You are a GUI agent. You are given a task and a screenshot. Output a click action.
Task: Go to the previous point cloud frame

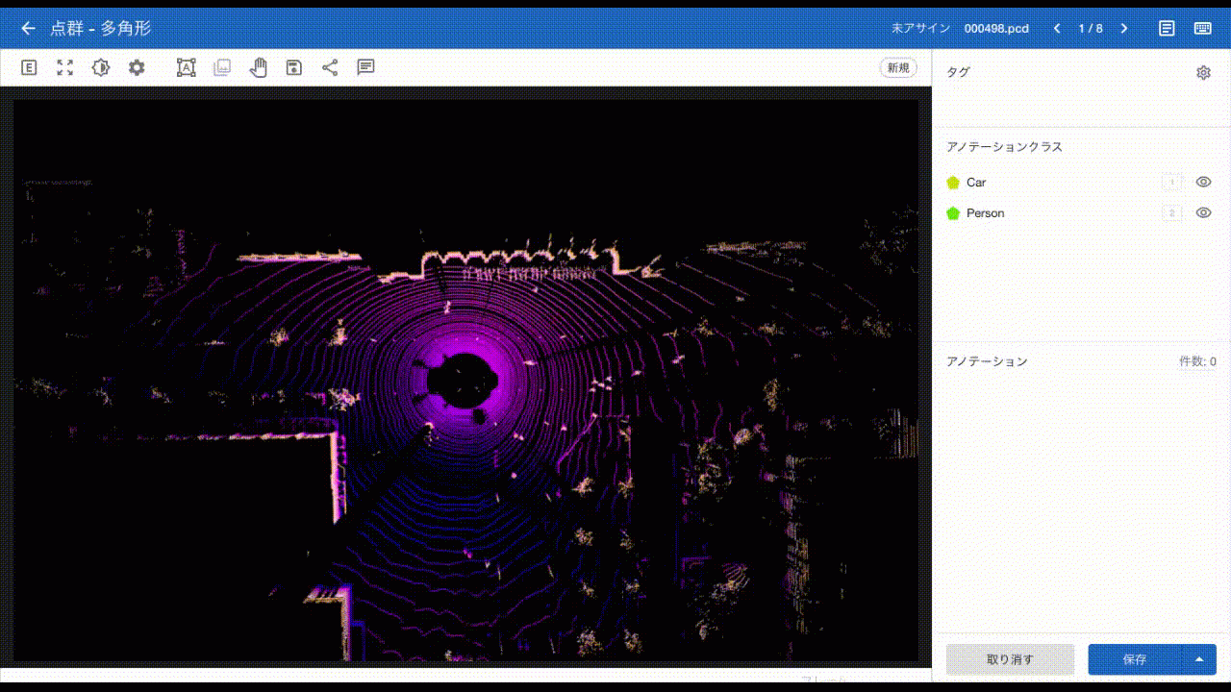pos(1057,29)
